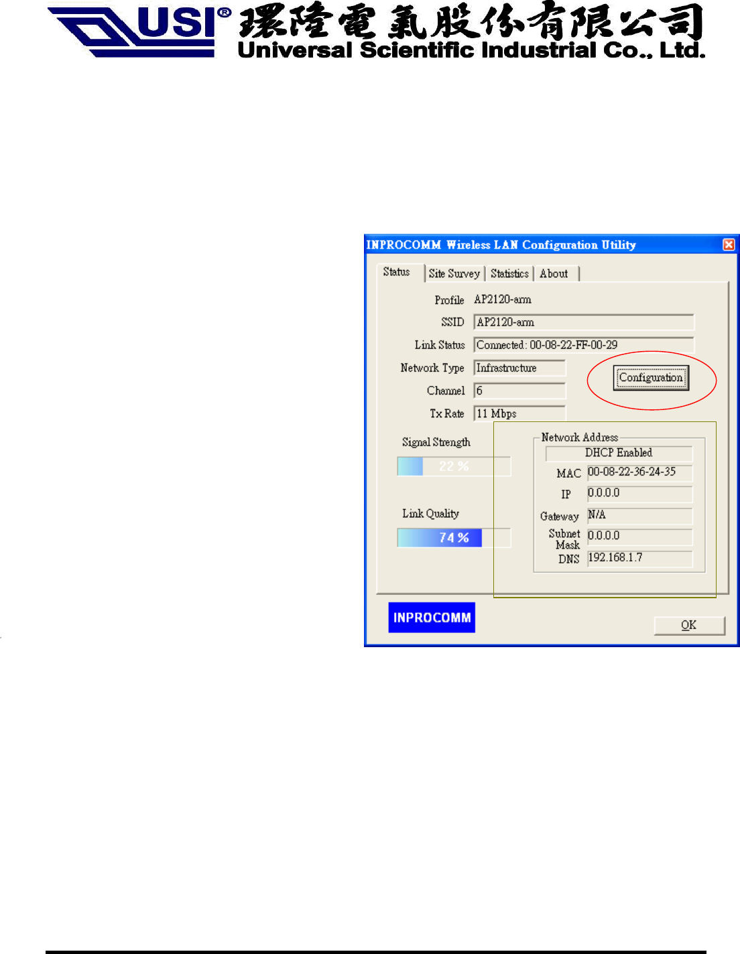The width and height of the screenshot is (740, 954).
Task: Select the DNS value 192.168.1.7
Action: point(639,558)
